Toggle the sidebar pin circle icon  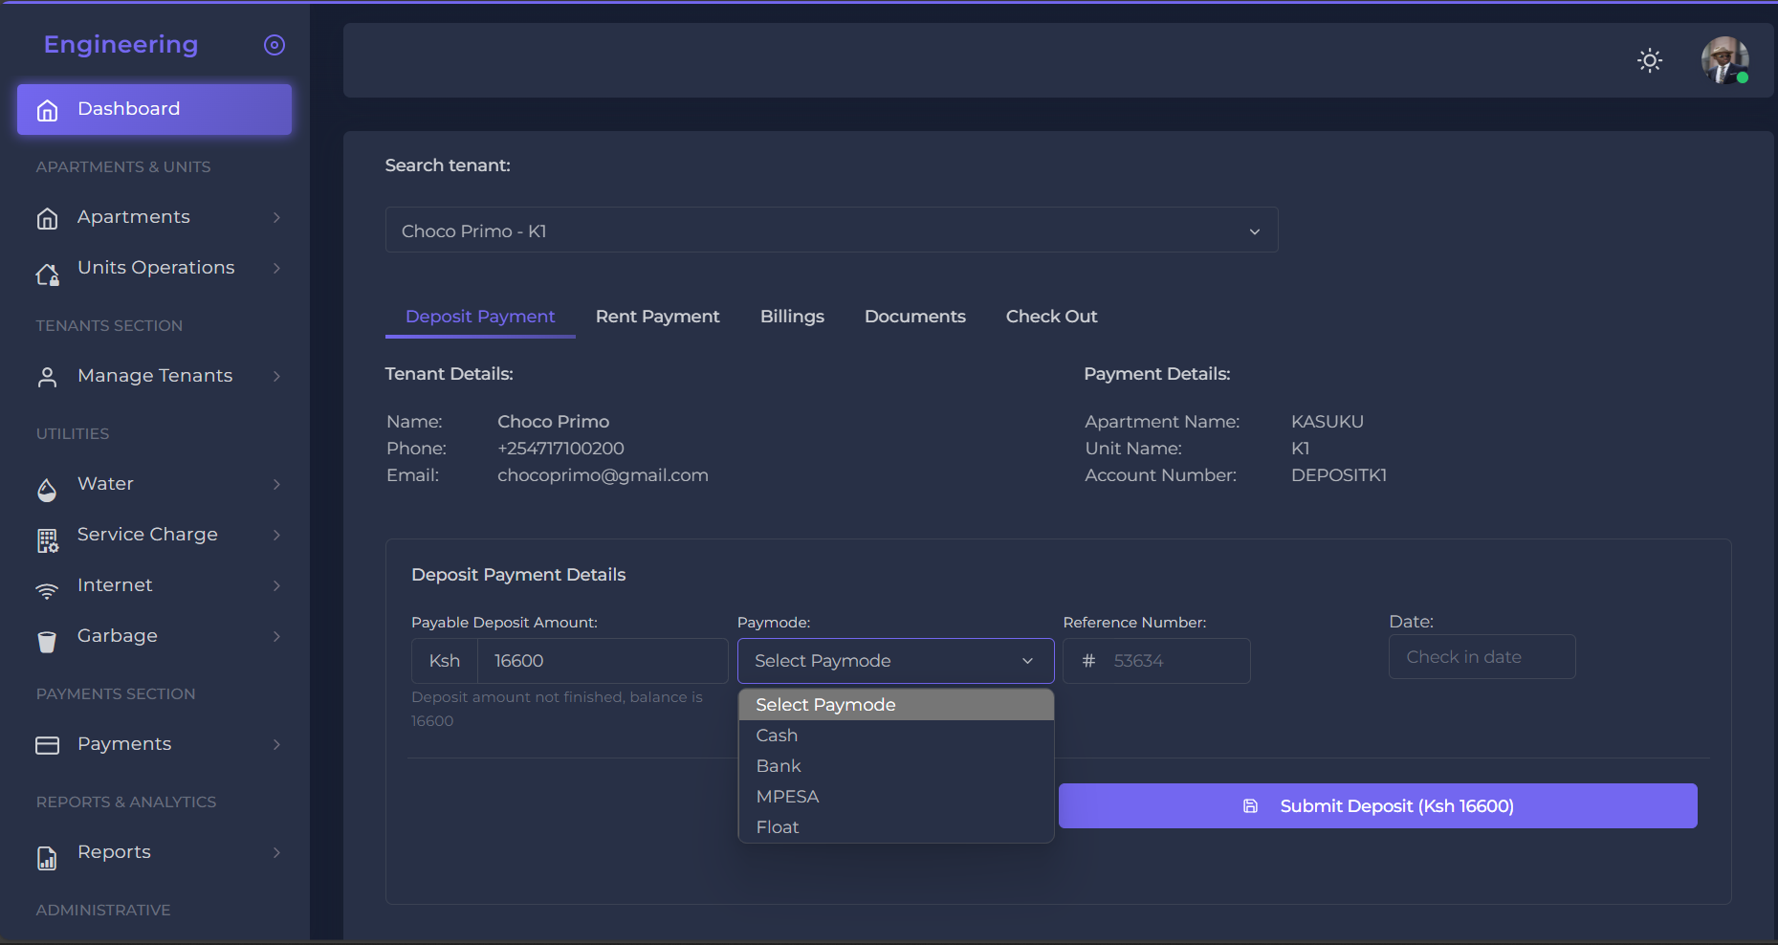[x=274, y=45]
